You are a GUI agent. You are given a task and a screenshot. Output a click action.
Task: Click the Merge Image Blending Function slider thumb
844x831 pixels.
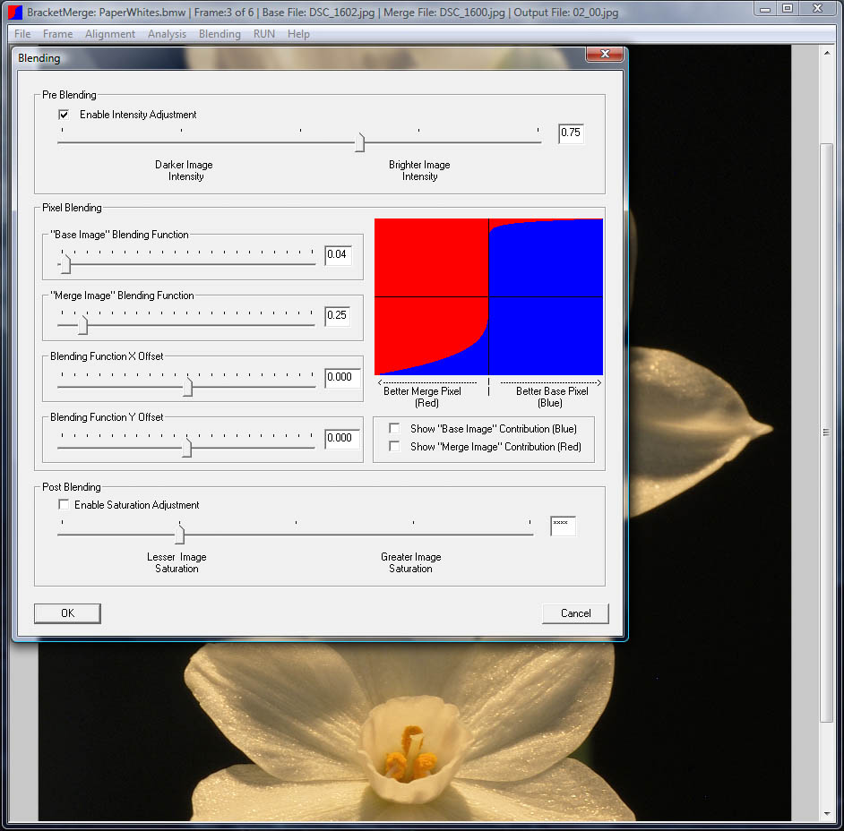[x=82, y=325]
